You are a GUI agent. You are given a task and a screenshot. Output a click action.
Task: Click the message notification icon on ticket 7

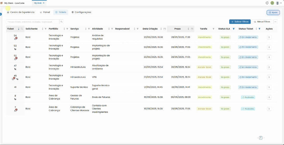click(16, 110)
